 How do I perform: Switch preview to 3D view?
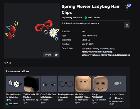tap(56, 55)
